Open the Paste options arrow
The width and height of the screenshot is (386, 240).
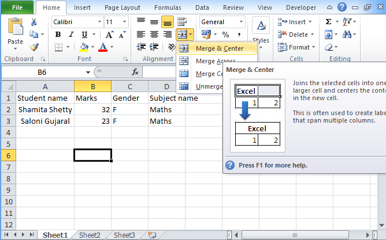pos(15,49)
